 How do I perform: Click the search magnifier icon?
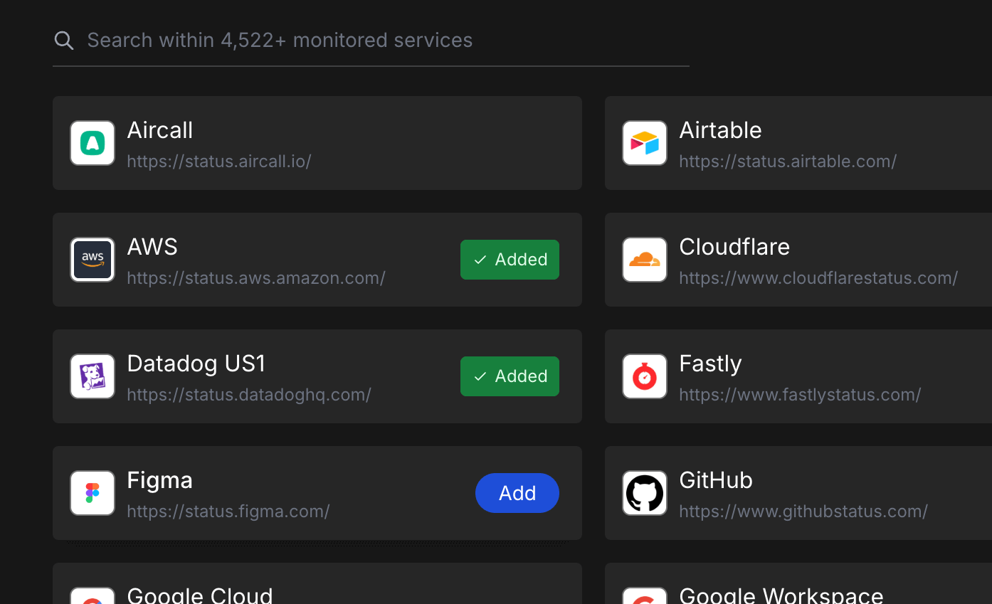coord(64,41)
